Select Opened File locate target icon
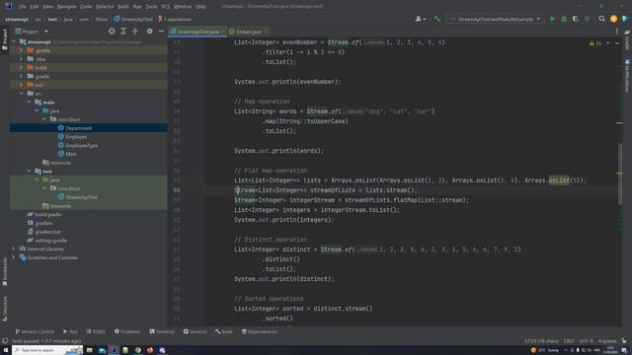This screenshot has height=355, width=632. click(112, 31)
